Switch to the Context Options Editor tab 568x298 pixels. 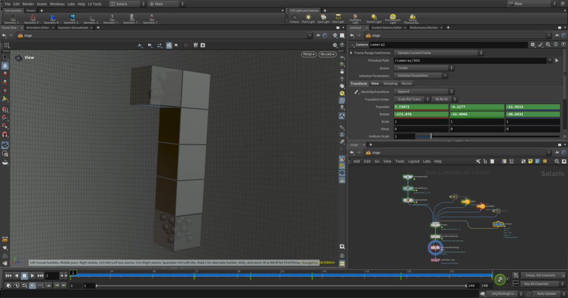click(x=387, y=28)
